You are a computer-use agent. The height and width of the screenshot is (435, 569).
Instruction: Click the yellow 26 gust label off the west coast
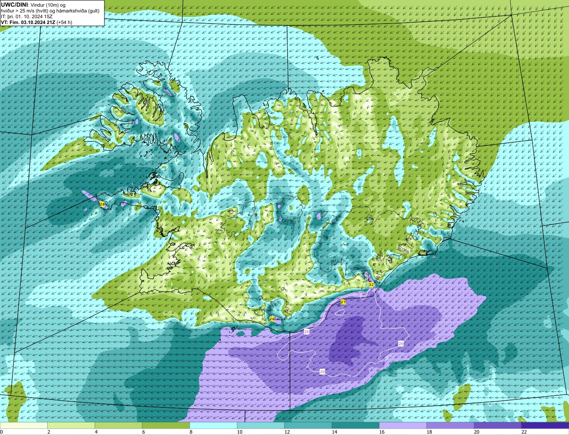102,204
